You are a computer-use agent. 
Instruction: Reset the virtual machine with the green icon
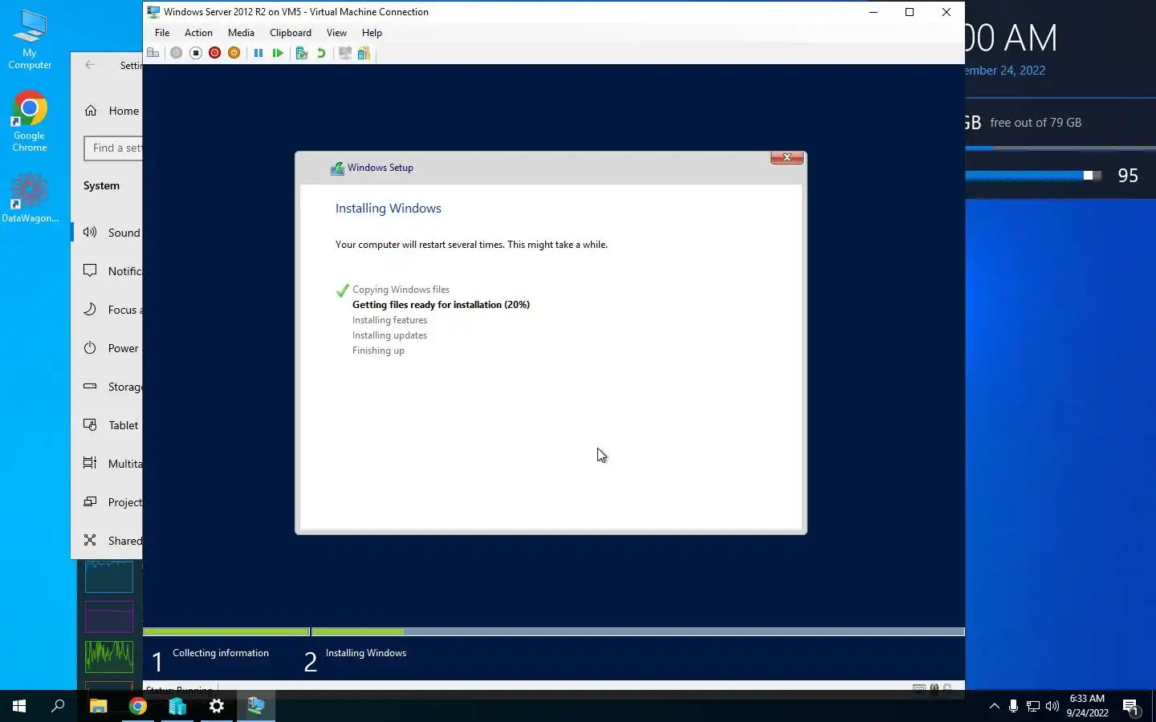coord(278,53)
